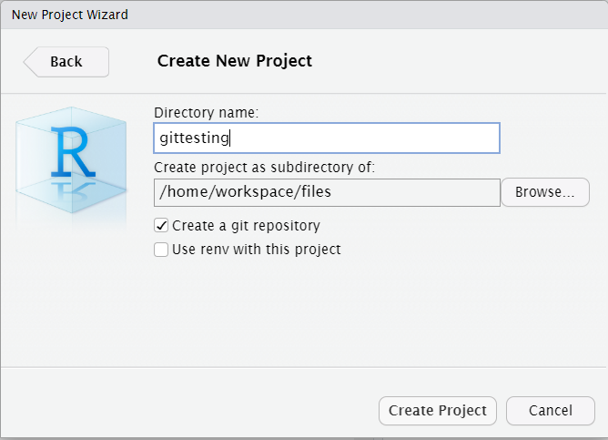This screenshot has width=608, height=440.
Task: Click the Directory name input field
Action: [364, 138]
